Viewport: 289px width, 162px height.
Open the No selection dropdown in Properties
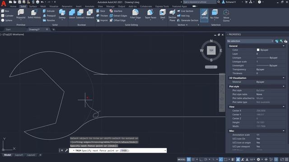(250, 41)
